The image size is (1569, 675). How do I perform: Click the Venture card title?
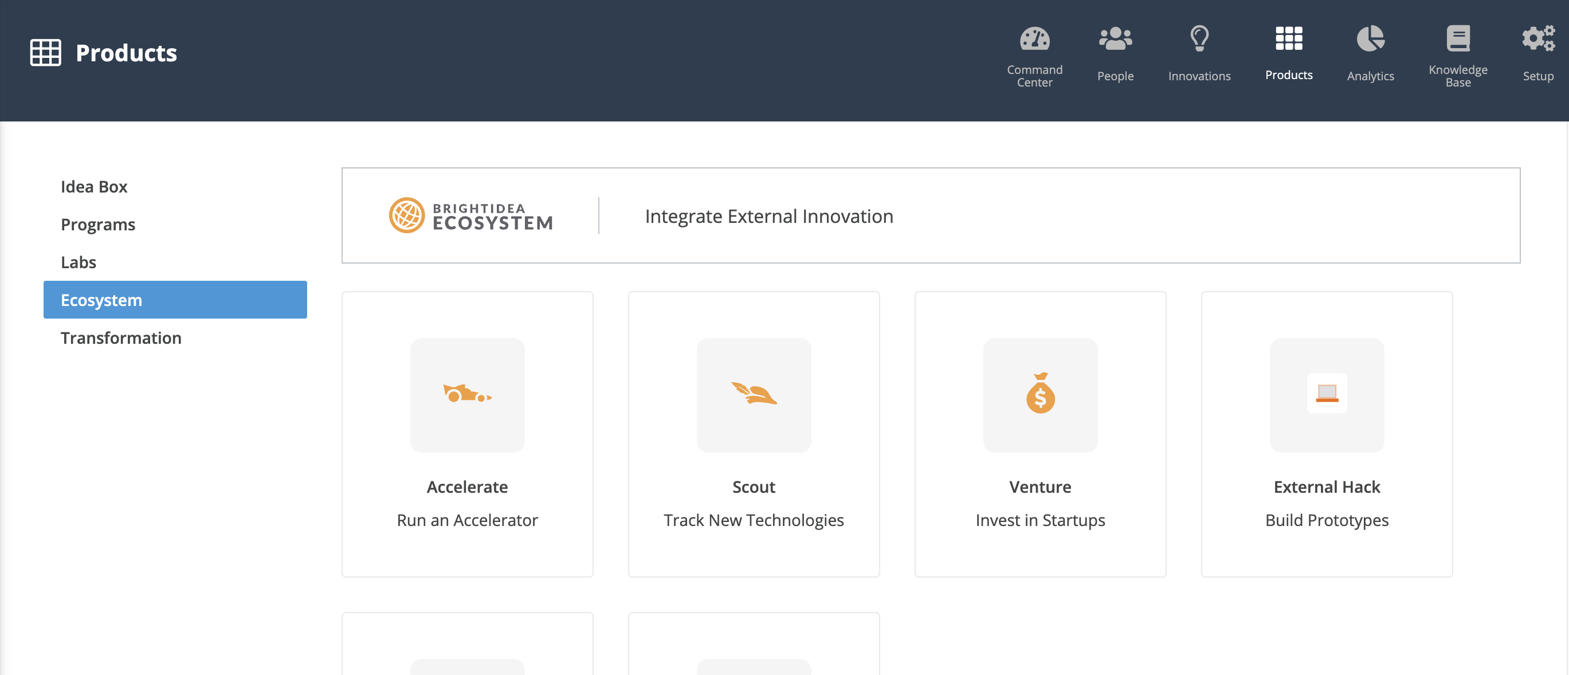(x=1040, y=486)
